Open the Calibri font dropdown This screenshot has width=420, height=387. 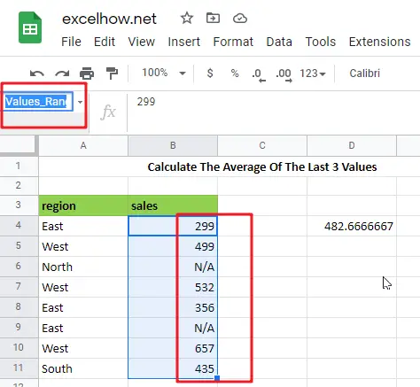[x=365, y=74]
